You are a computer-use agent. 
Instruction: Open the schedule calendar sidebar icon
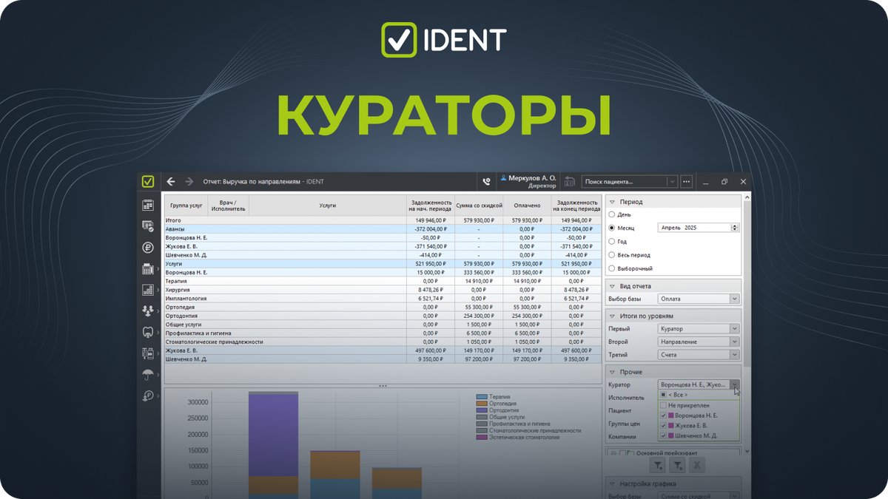click(148, 205)
